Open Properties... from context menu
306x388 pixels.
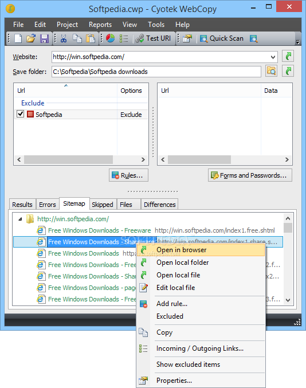tap(201, 381)
